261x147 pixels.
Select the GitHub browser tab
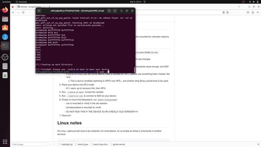[31, 7]
